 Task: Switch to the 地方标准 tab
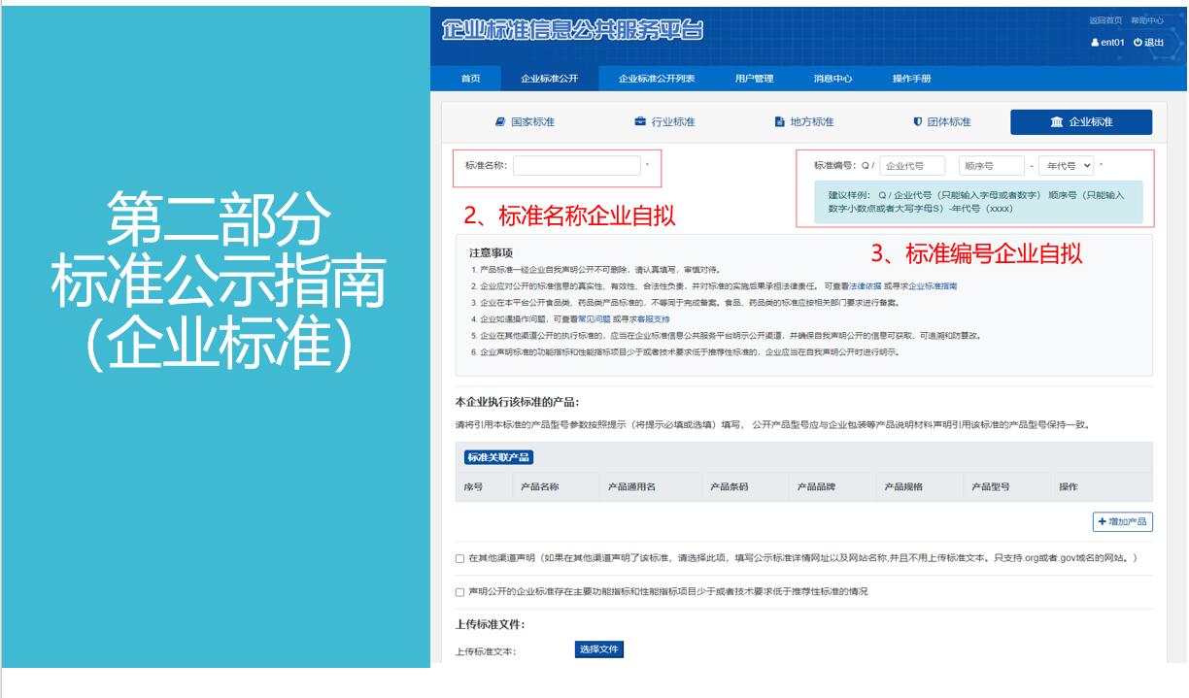804,122
